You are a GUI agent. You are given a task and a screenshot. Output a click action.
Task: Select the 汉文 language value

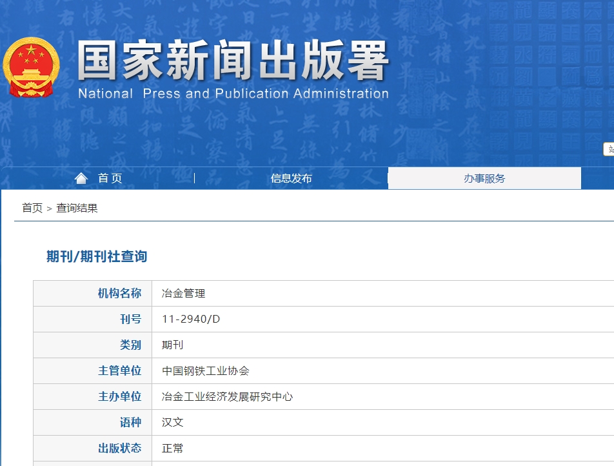point(172,423)
